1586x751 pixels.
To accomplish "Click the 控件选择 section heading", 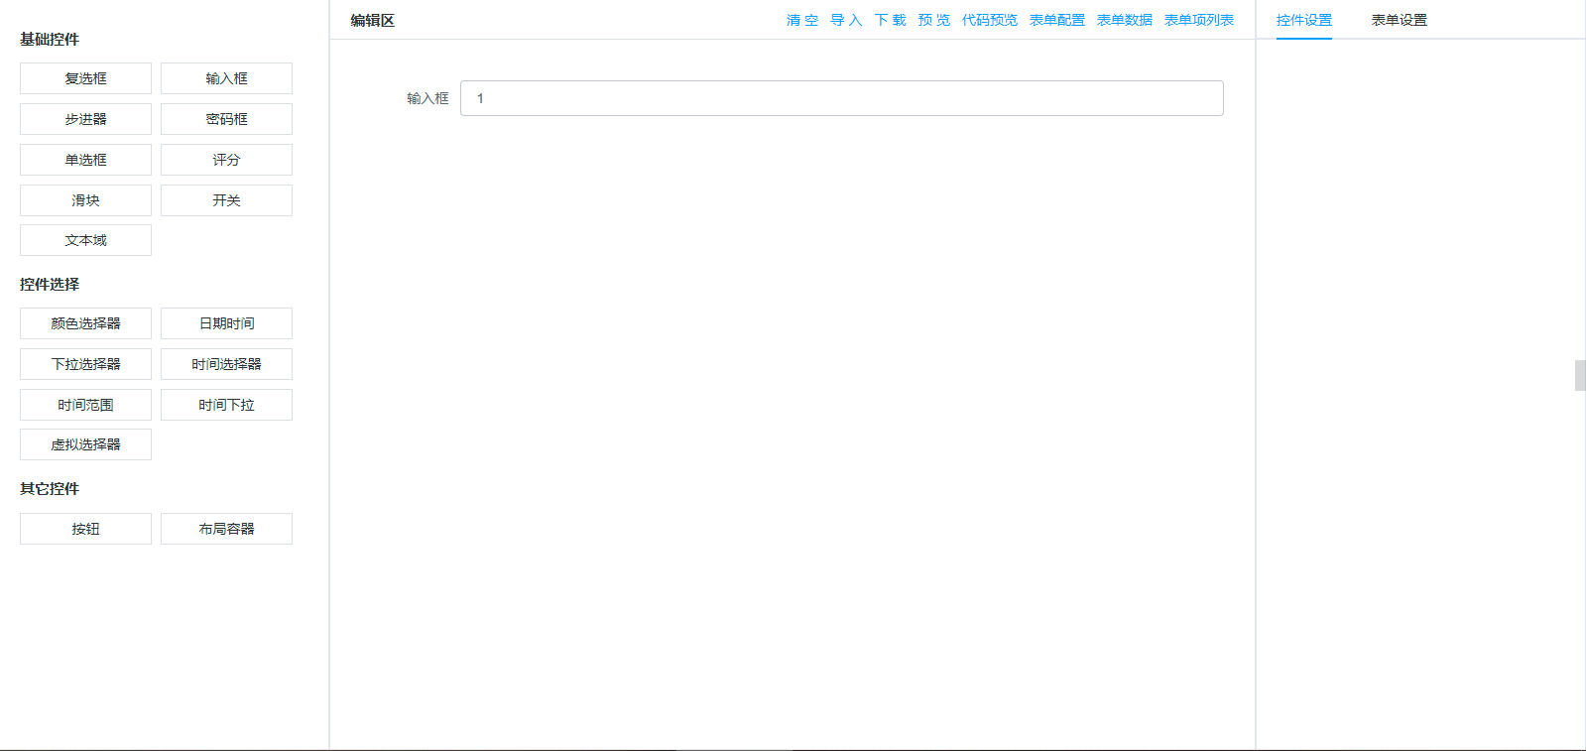I will (x=50, y=284).
